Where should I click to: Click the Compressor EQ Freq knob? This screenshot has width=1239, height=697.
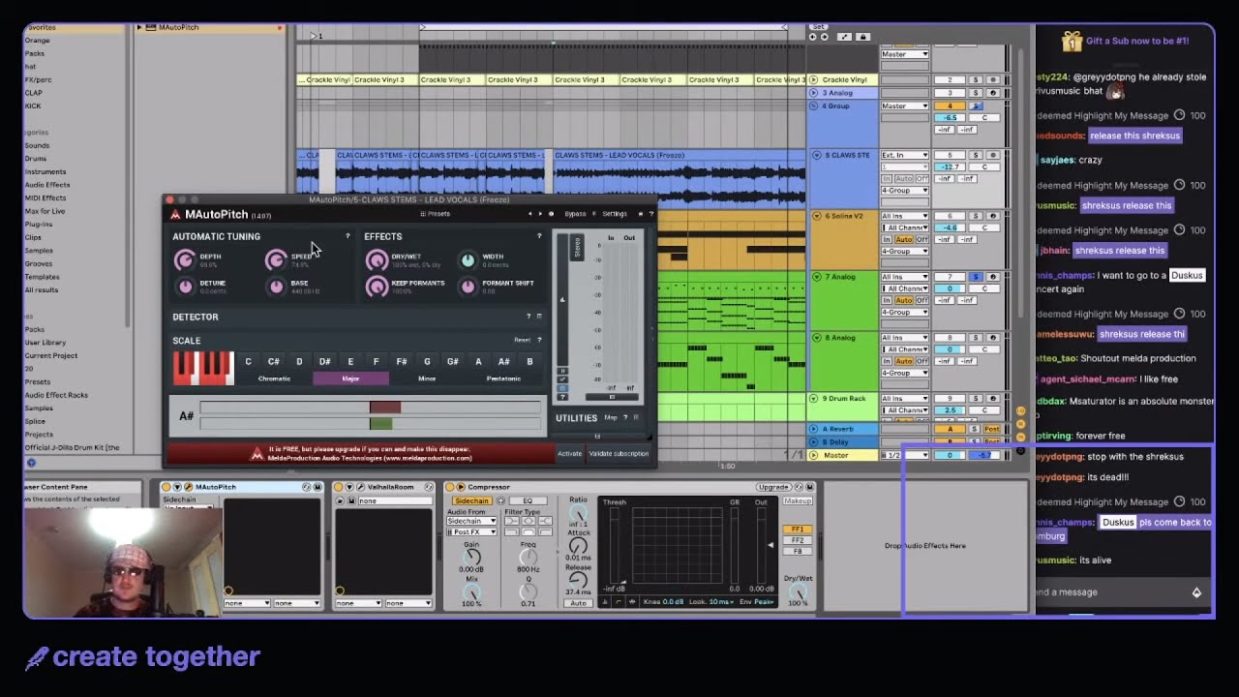[528, 558]
